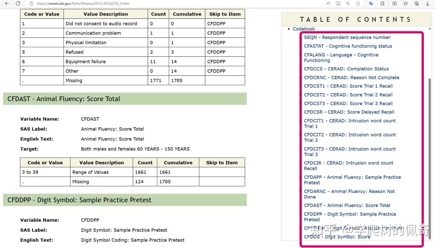Open CFDCSR - CERAD: Score Delayed Recall link

349,112
